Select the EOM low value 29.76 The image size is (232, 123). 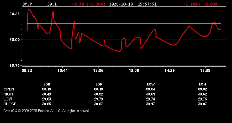click(202, 99)
